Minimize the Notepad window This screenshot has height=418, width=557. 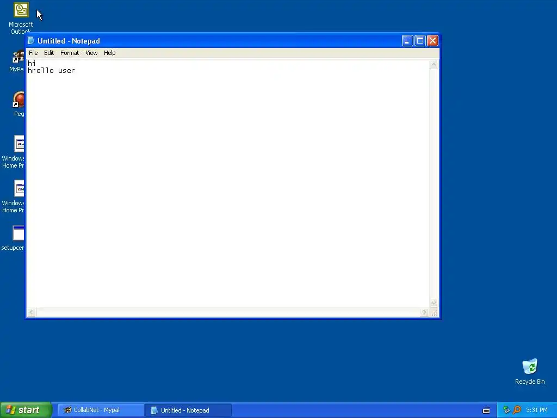click(407, 40)
